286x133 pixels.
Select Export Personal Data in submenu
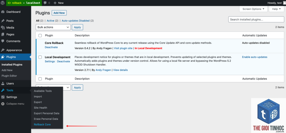coord(47,113)
